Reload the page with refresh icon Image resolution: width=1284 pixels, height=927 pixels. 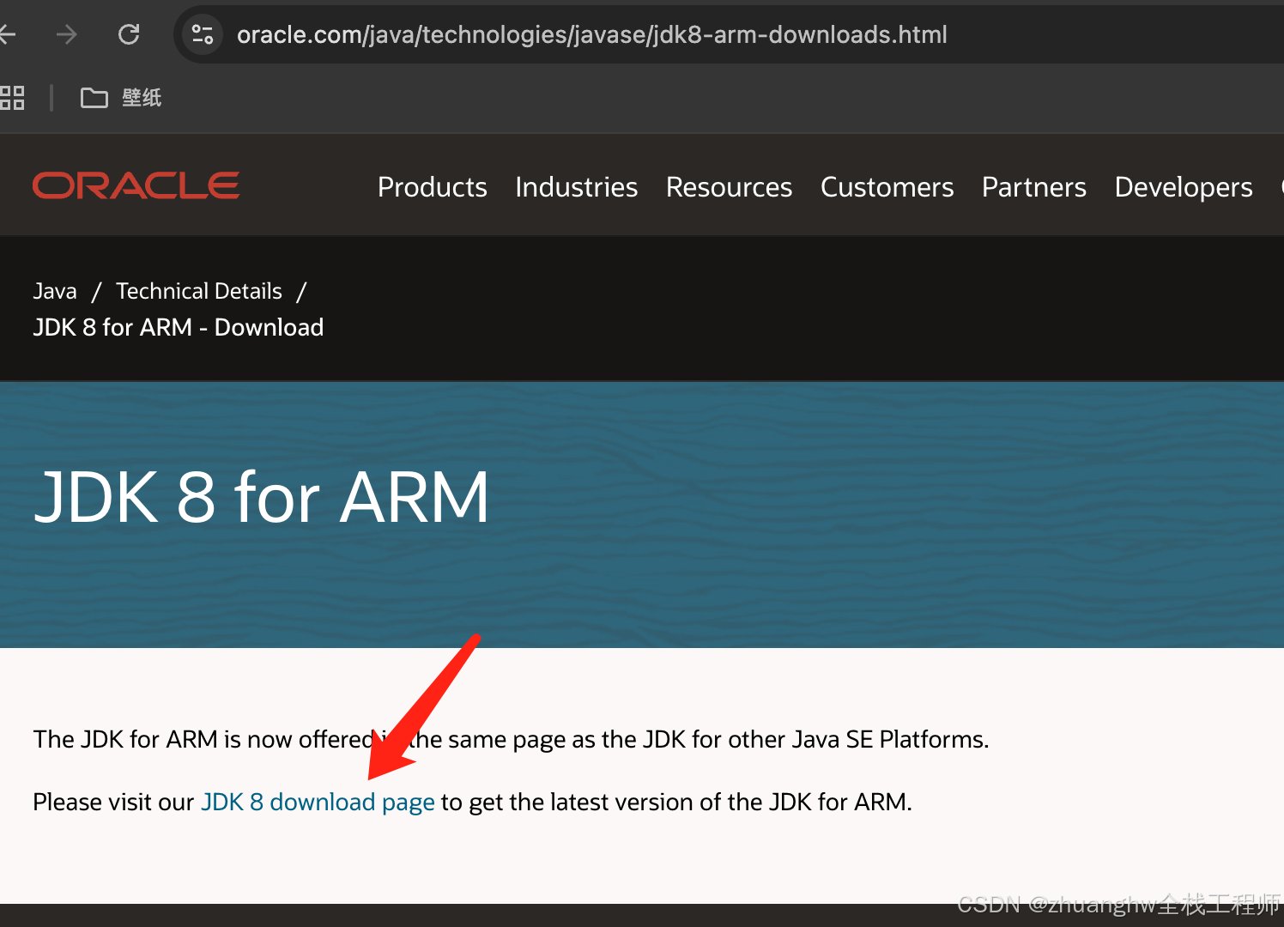[129, 34]
